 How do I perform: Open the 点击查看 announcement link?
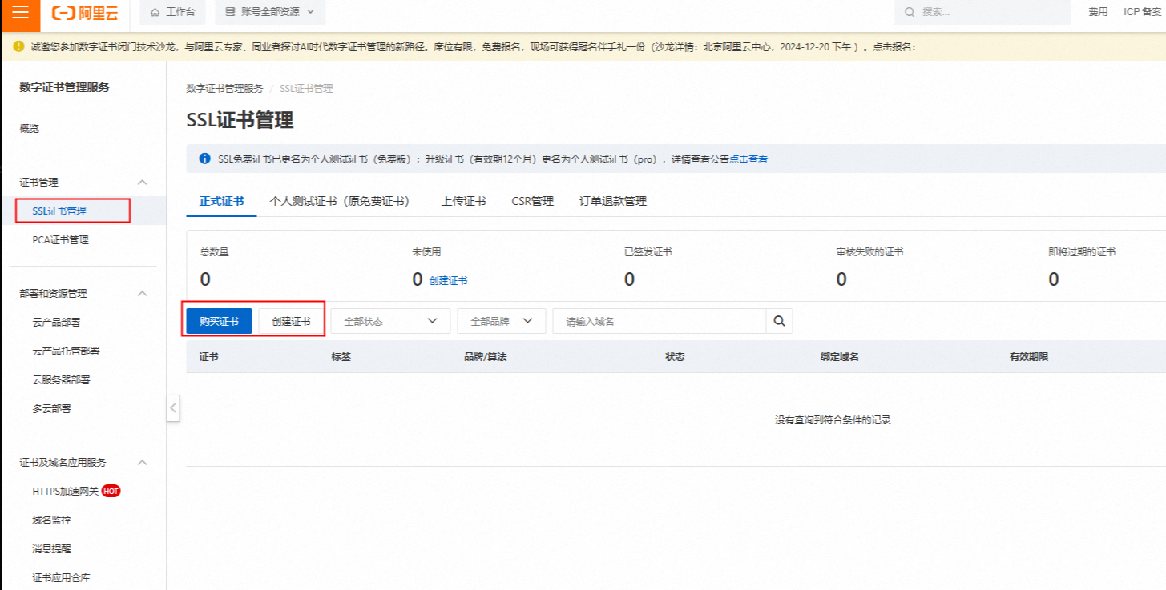point(748,159)
